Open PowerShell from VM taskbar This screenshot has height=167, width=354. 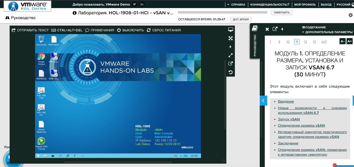[x=60, y=156]
